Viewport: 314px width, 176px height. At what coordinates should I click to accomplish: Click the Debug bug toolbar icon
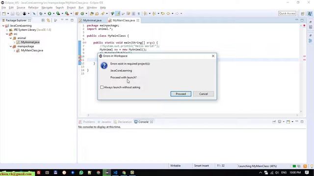click(x=41, y=14)
